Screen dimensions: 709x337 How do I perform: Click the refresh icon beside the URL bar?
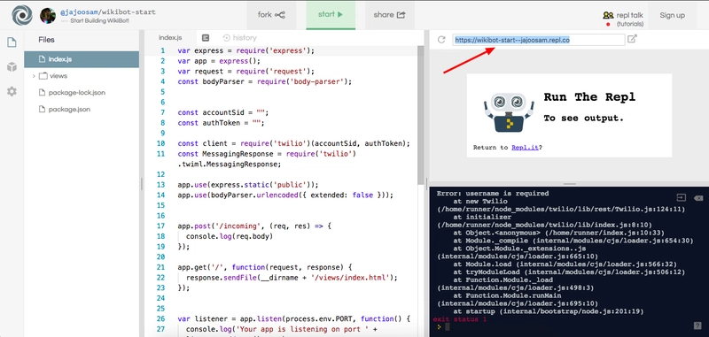click(x=441, y=40)
